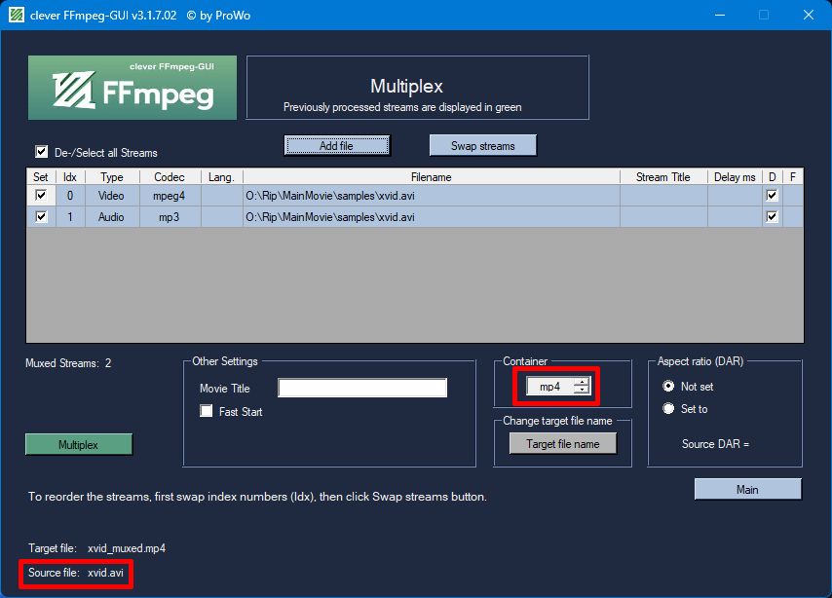Close the clever FFmpeg-GUI window
This screenshot has height=598, width=832.
(808, 15)
